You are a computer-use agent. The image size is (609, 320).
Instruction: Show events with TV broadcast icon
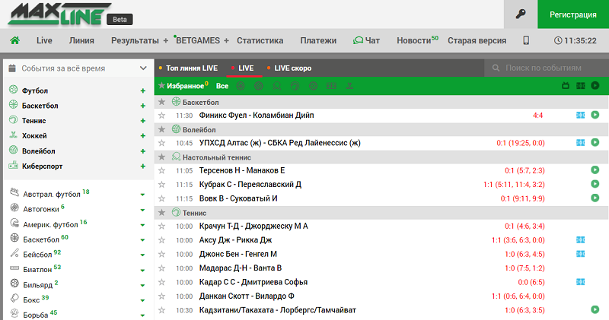[x=566, y=86]
